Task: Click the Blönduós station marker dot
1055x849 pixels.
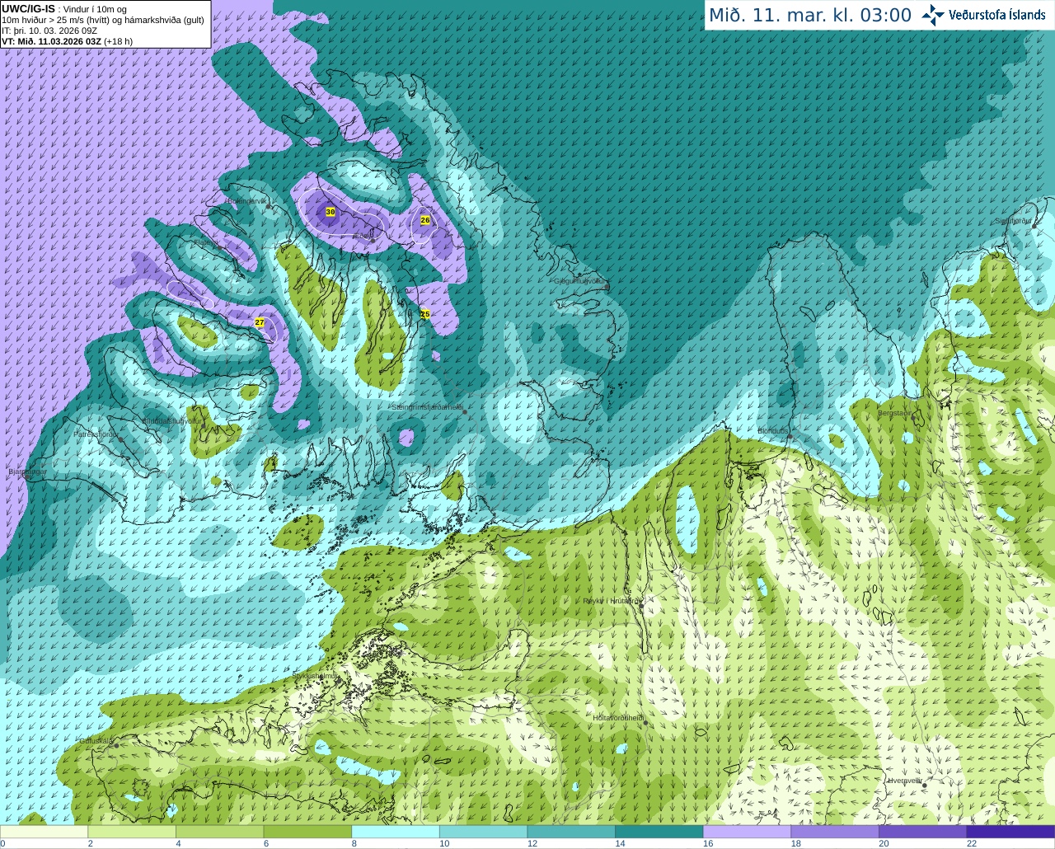Action: pyautogui.click(x=790, y=436)
